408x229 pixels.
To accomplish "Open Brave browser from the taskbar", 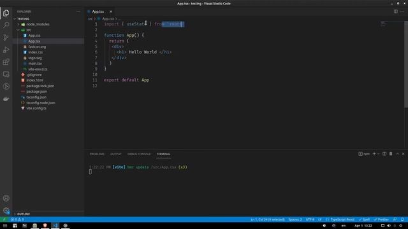I will click(x=45, y=226).
